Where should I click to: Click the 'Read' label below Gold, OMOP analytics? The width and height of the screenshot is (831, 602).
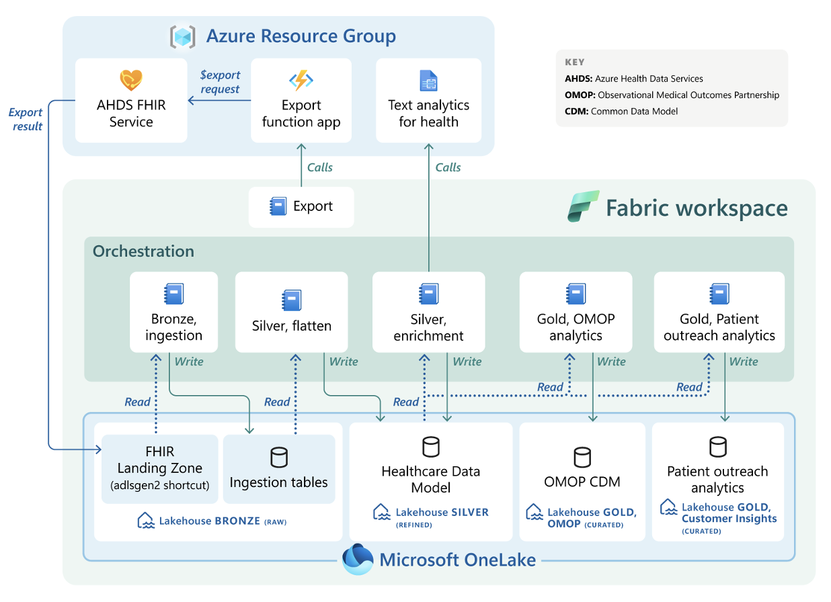click(550, 387)
